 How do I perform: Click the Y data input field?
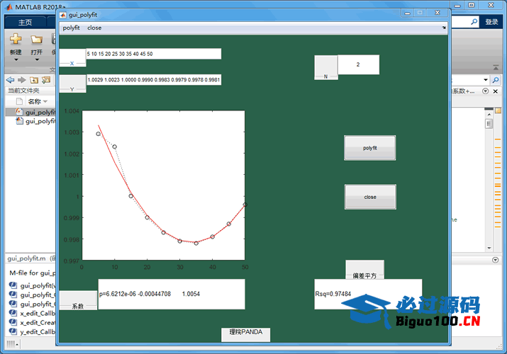click(154, 80)
